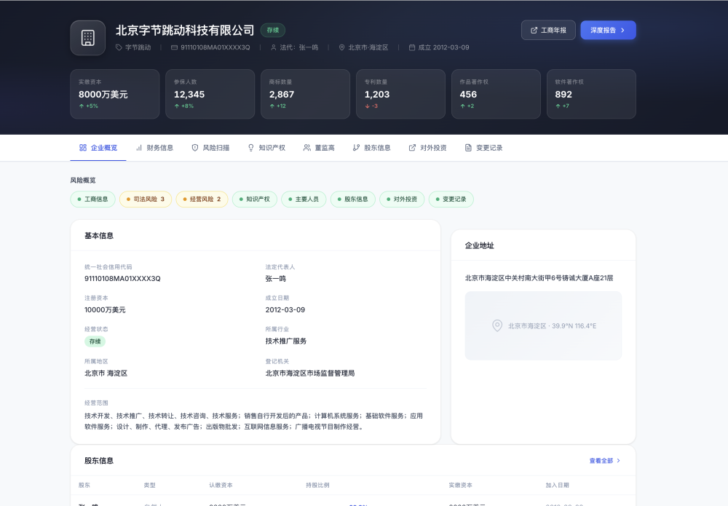Click the company address ending in A座21层
The image size is (728, 506).
(x=539, y=277)
